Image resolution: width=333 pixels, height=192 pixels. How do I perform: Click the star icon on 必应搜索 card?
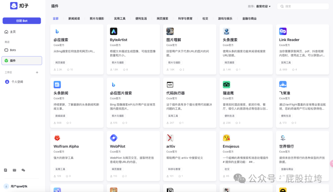[x=68, y=70]
